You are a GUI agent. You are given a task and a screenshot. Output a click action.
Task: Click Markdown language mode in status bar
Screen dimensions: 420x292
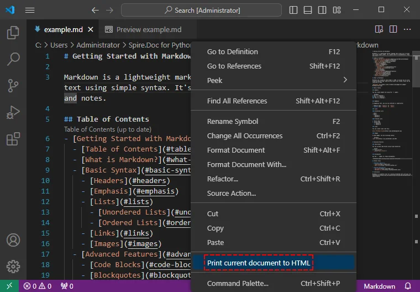point(379,286)
